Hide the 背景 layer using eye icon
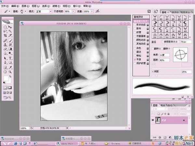Image resolution: width=195 pixels, height=146 pixels. click(153, 119)
